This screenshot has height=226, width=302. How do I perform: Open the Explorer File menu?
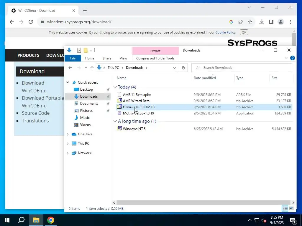73,58
